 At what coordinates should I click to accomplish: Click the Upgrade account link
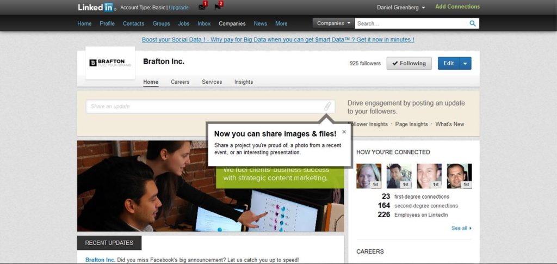tap(178, 8)
